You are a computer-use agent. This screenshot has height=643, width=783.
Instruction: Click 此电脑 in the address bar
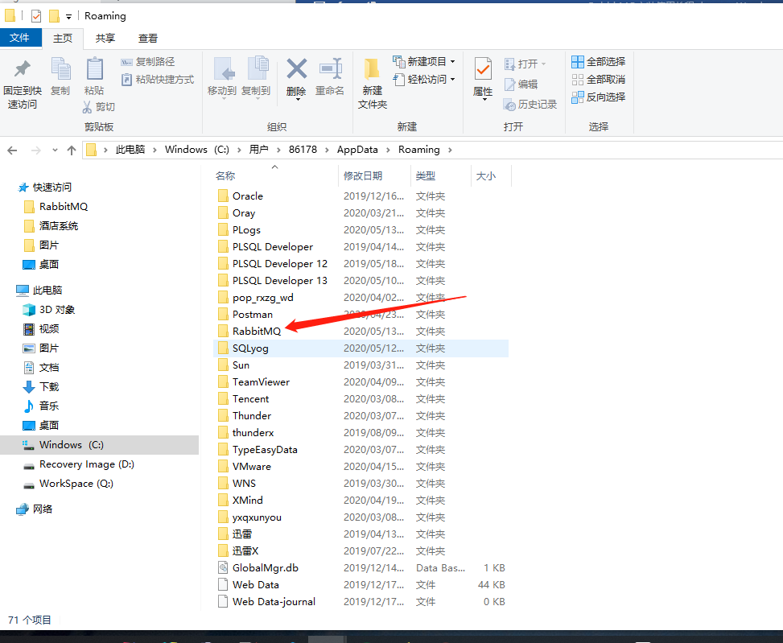tap(130, 150)
